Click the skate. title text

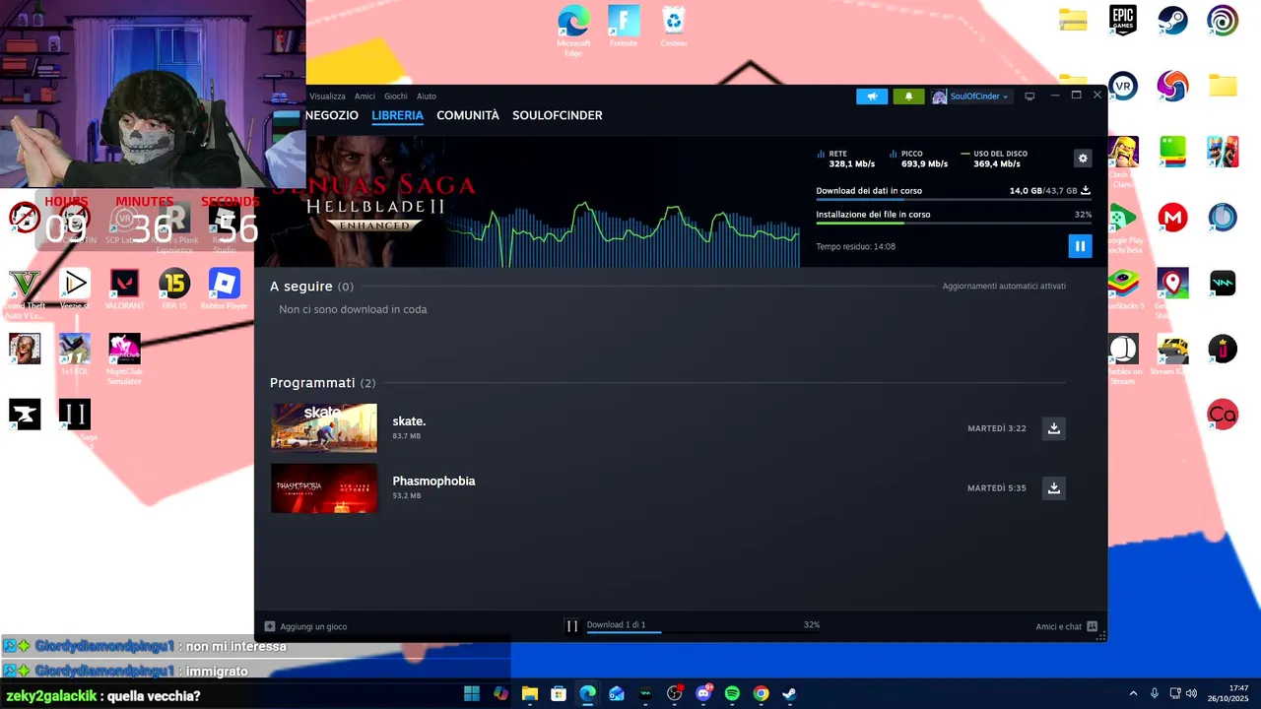(409, 421)
